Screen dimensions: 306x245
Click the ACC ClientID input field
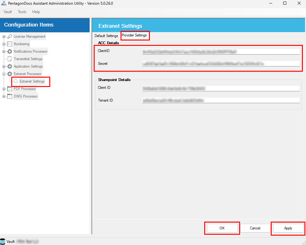pyautogui.click(x=221, y=51)
